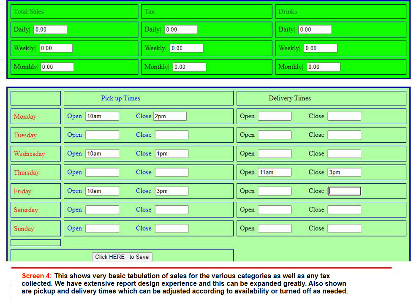The width and height of the screenshot is (414, 304).
Task: Click the Drinks column heading
Action: click(x=288, y=11)
